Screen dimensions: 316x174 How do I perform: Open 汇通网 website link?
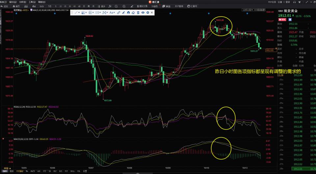(192, 7)
